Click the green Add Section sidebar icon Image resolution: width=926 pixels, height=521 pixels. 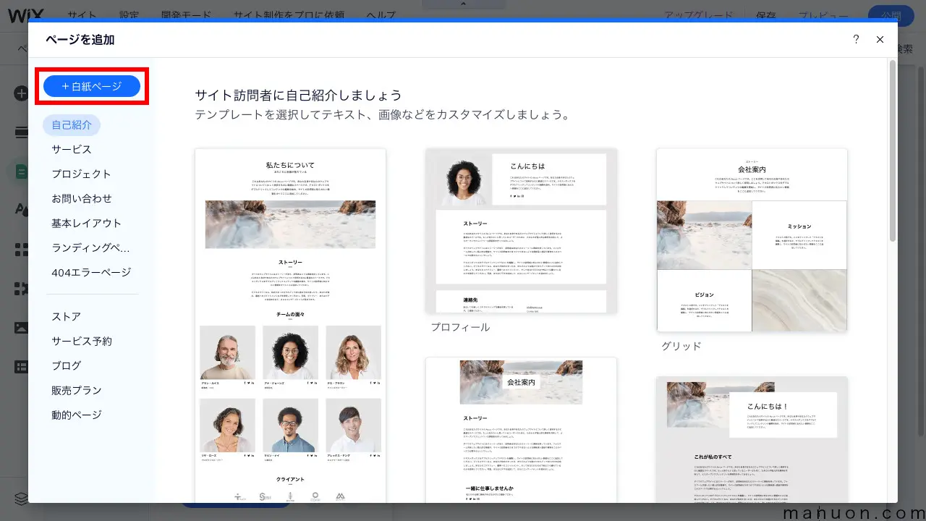[x=20, y=171]
